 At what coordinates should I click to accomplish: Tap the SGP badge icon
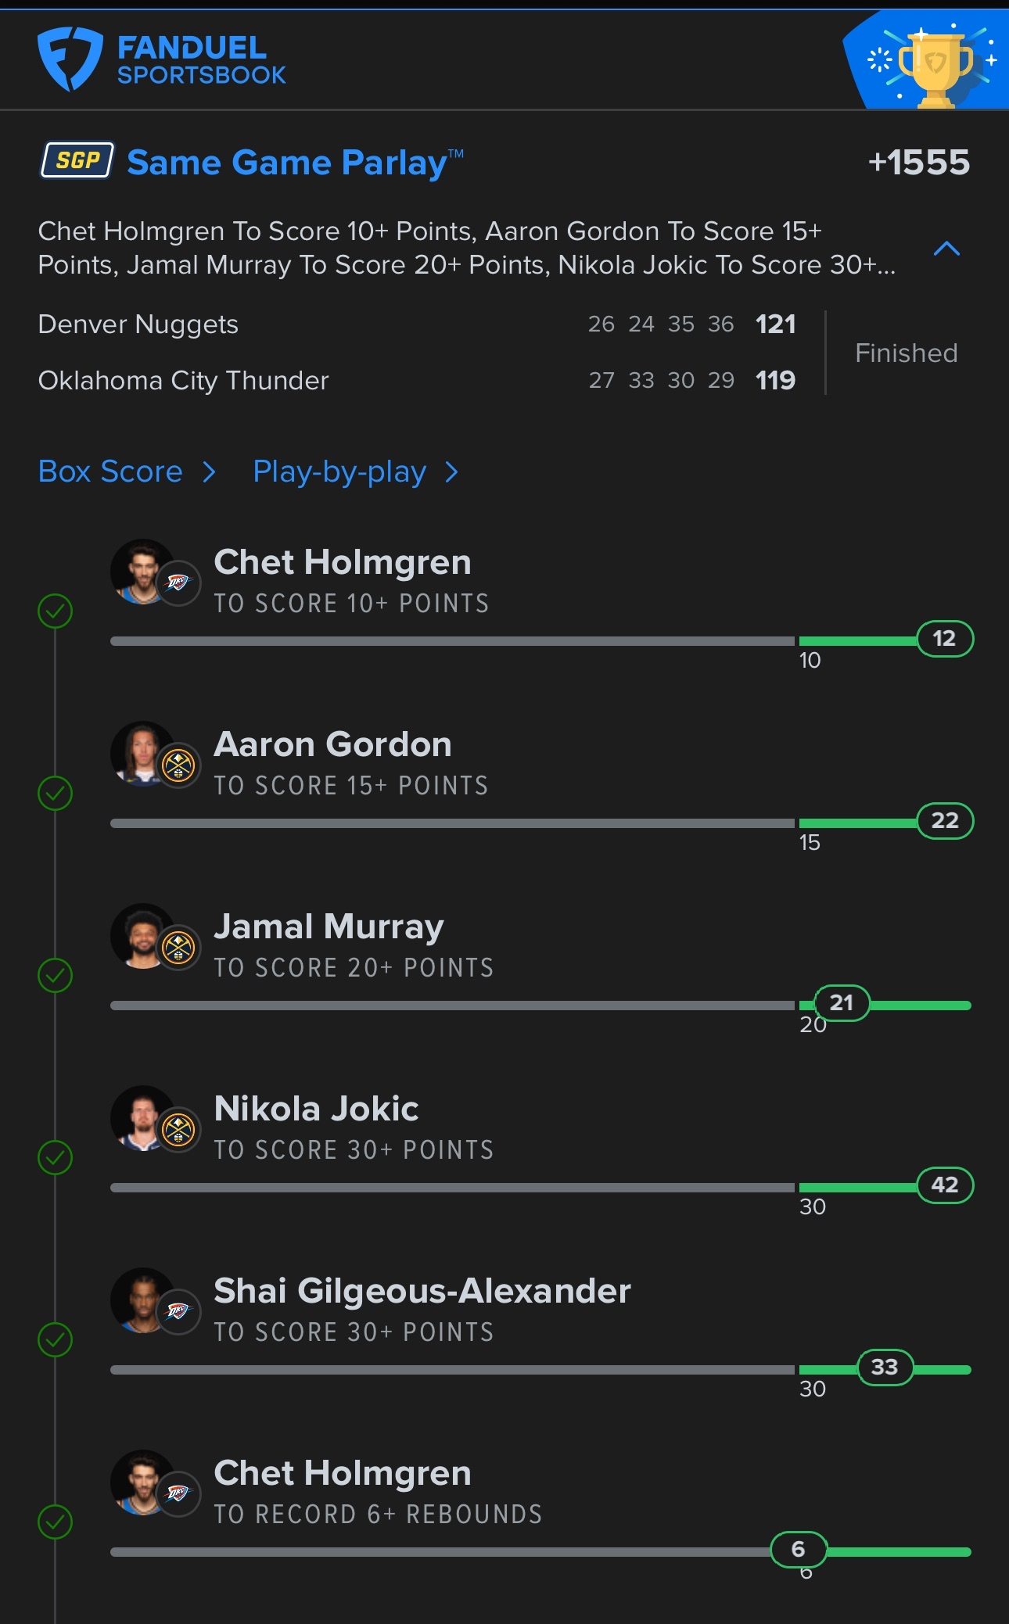77,160
